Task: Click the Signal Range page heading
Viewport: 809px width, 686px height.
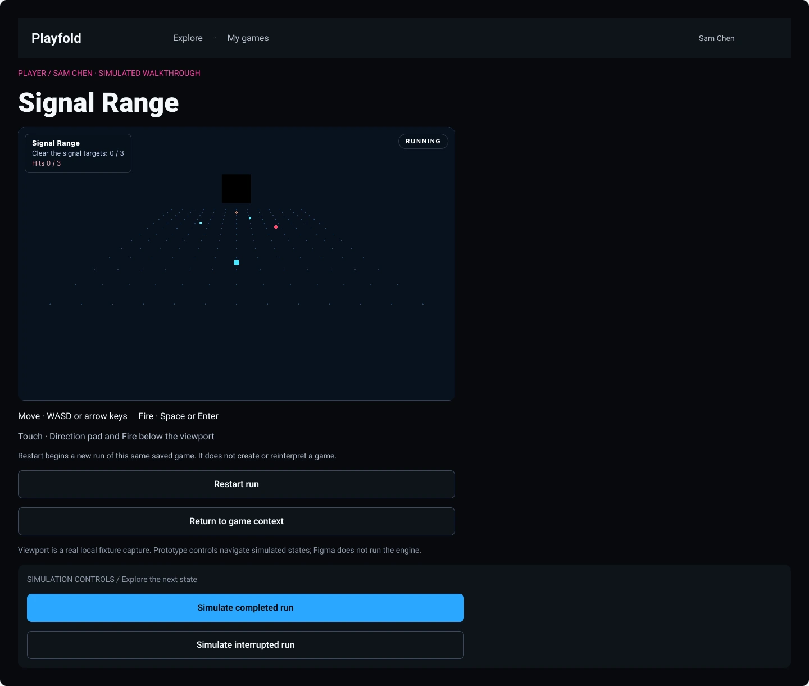Action: [x=98, y=103]
